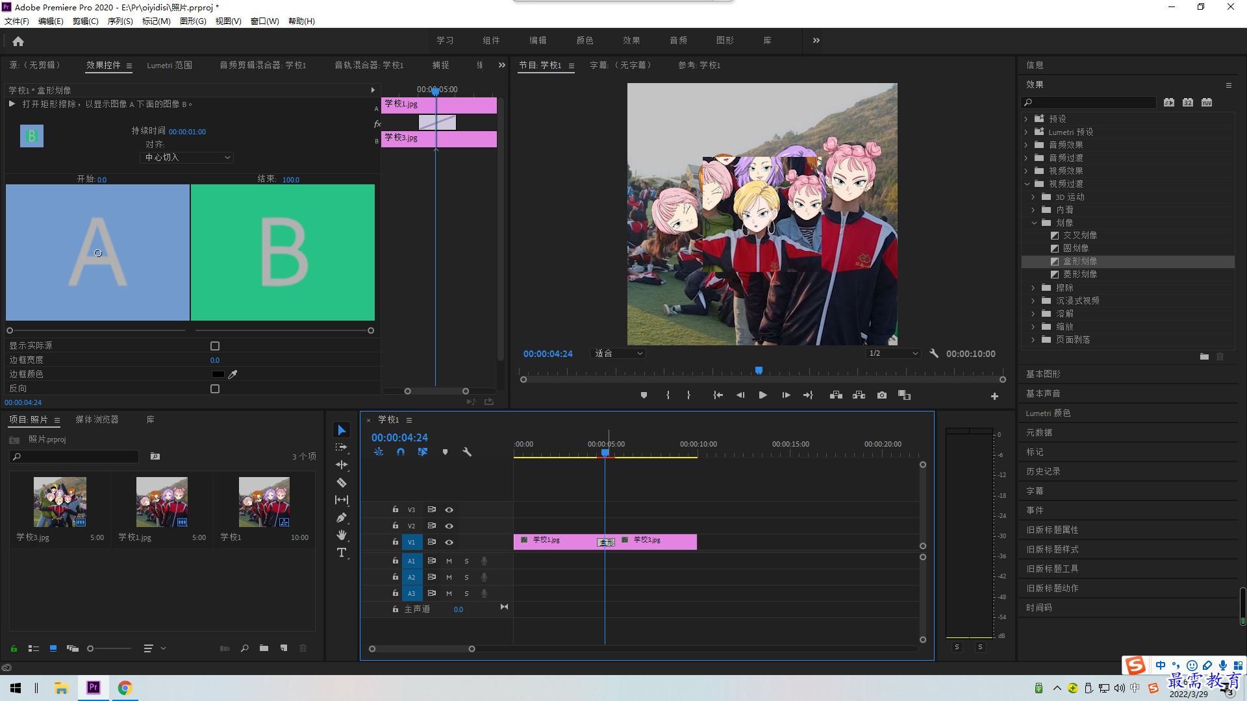This screenshot has height=701, width=1247.
Task: Toggle timeline snap magnet icon
Action: (401, 452)
